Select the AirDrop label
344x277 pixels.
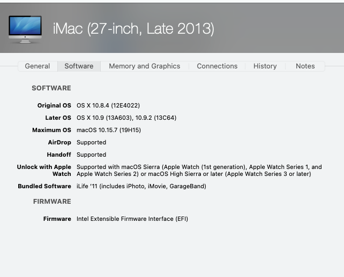pos(59,142)
